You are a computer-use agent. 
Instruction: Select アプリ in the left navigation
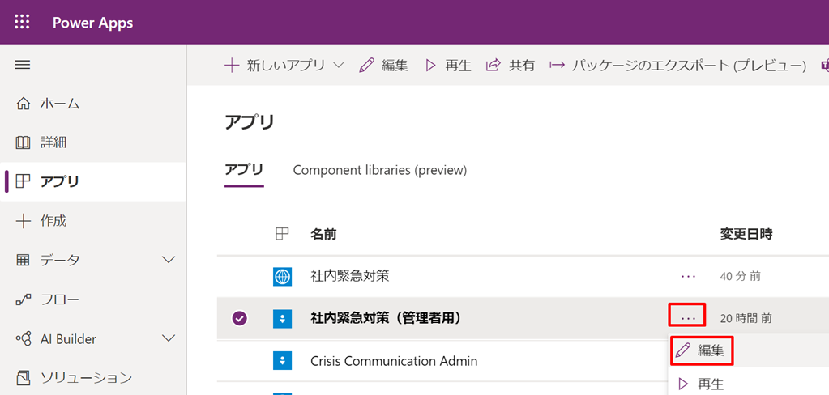(x=93, y=181)
